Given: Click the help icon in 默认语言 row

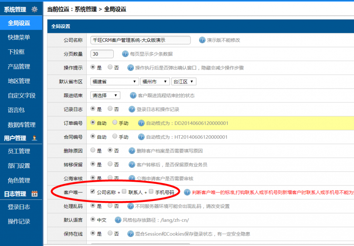Looking at the screenshot, I should pos(118,220).
